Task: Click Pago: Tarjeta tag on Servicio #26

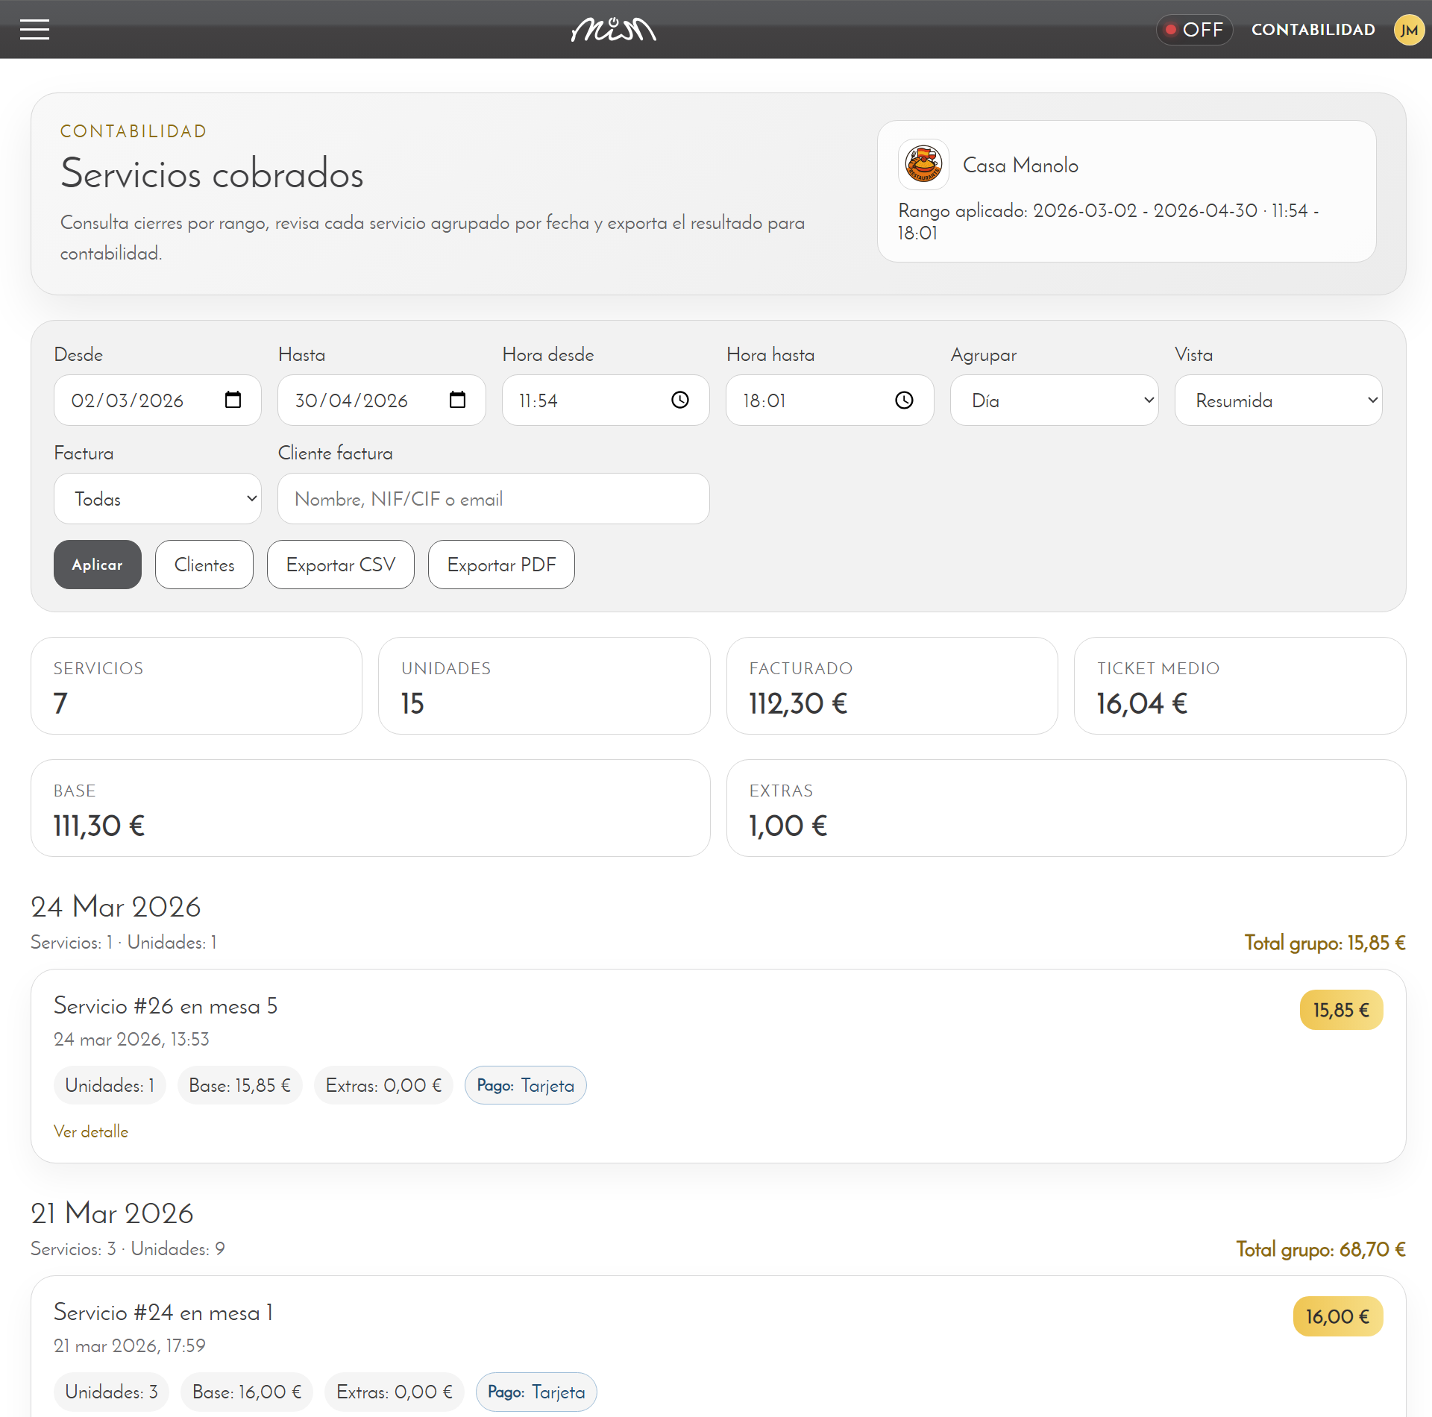Action: tap(525, 1085)
